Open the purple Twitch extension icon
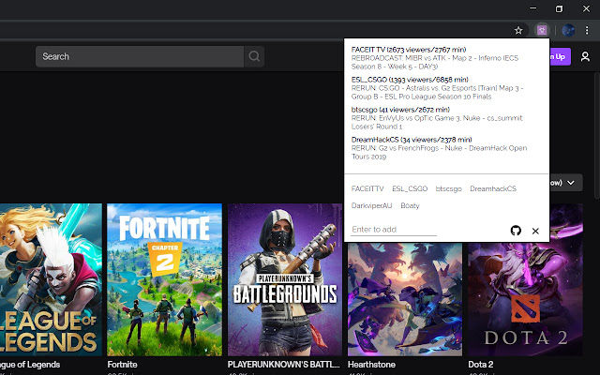600x375 pixels. click(542, 30)
